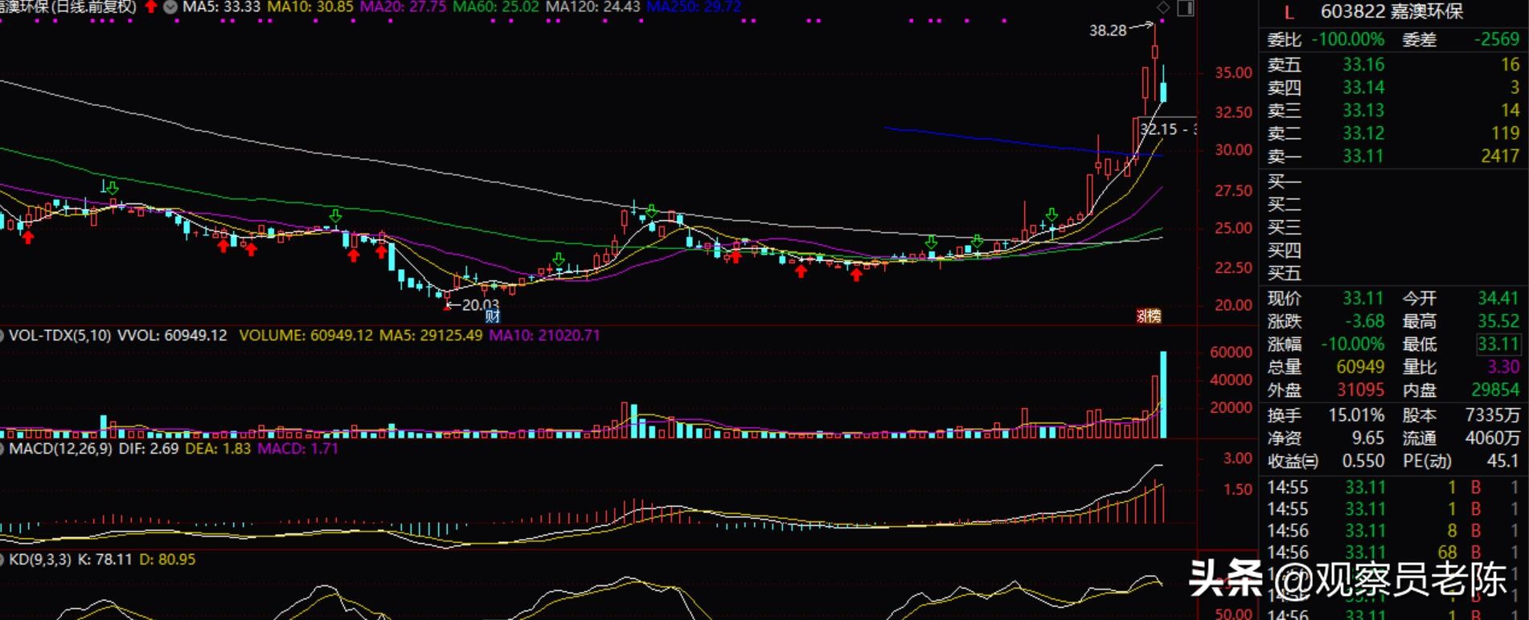Click the red L icon beside 603822
The height and width of the screenshot is (620, 1529).
point(1289,12)
